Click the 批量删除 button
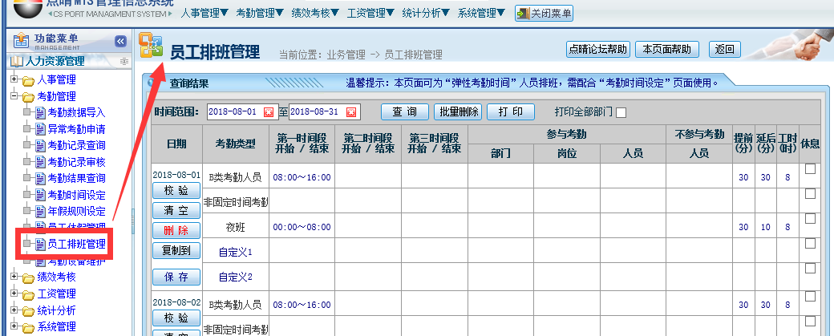 tap(460, 111)
